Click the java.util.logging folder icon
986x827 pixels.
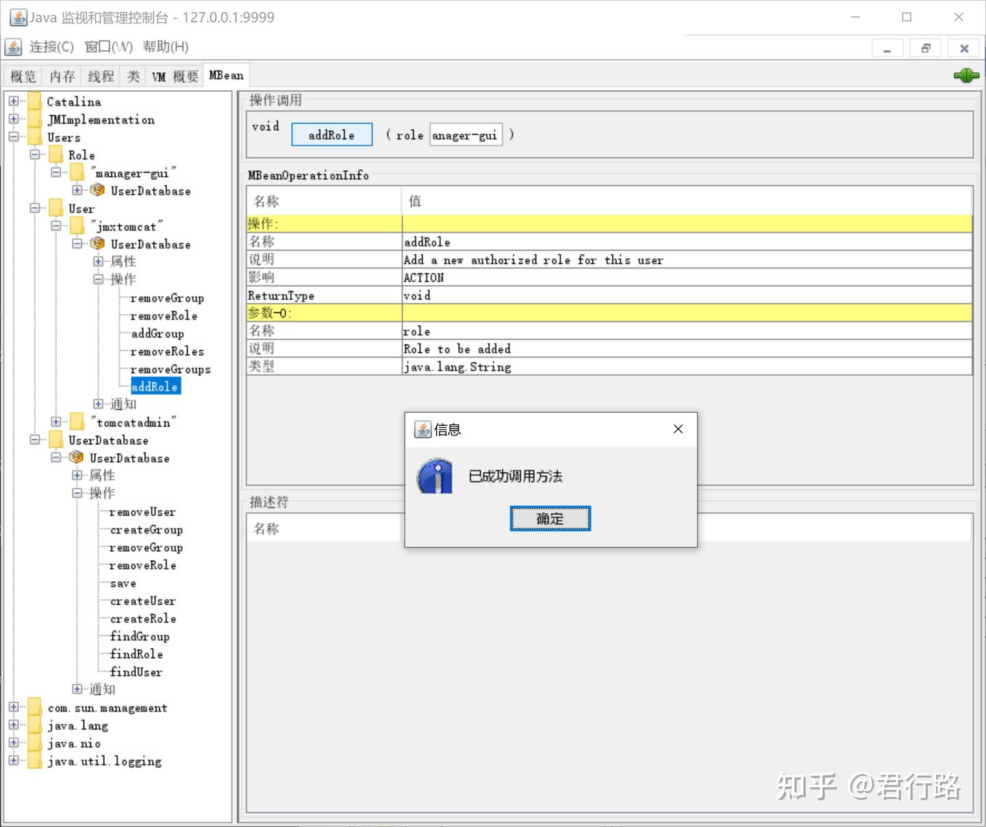point(33,761)
